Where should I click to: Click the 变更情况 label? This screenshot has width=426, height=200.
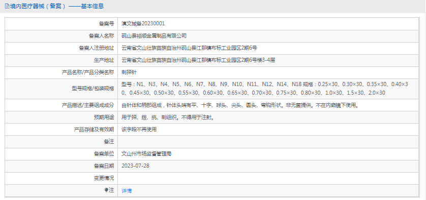(x=104, y=178)
